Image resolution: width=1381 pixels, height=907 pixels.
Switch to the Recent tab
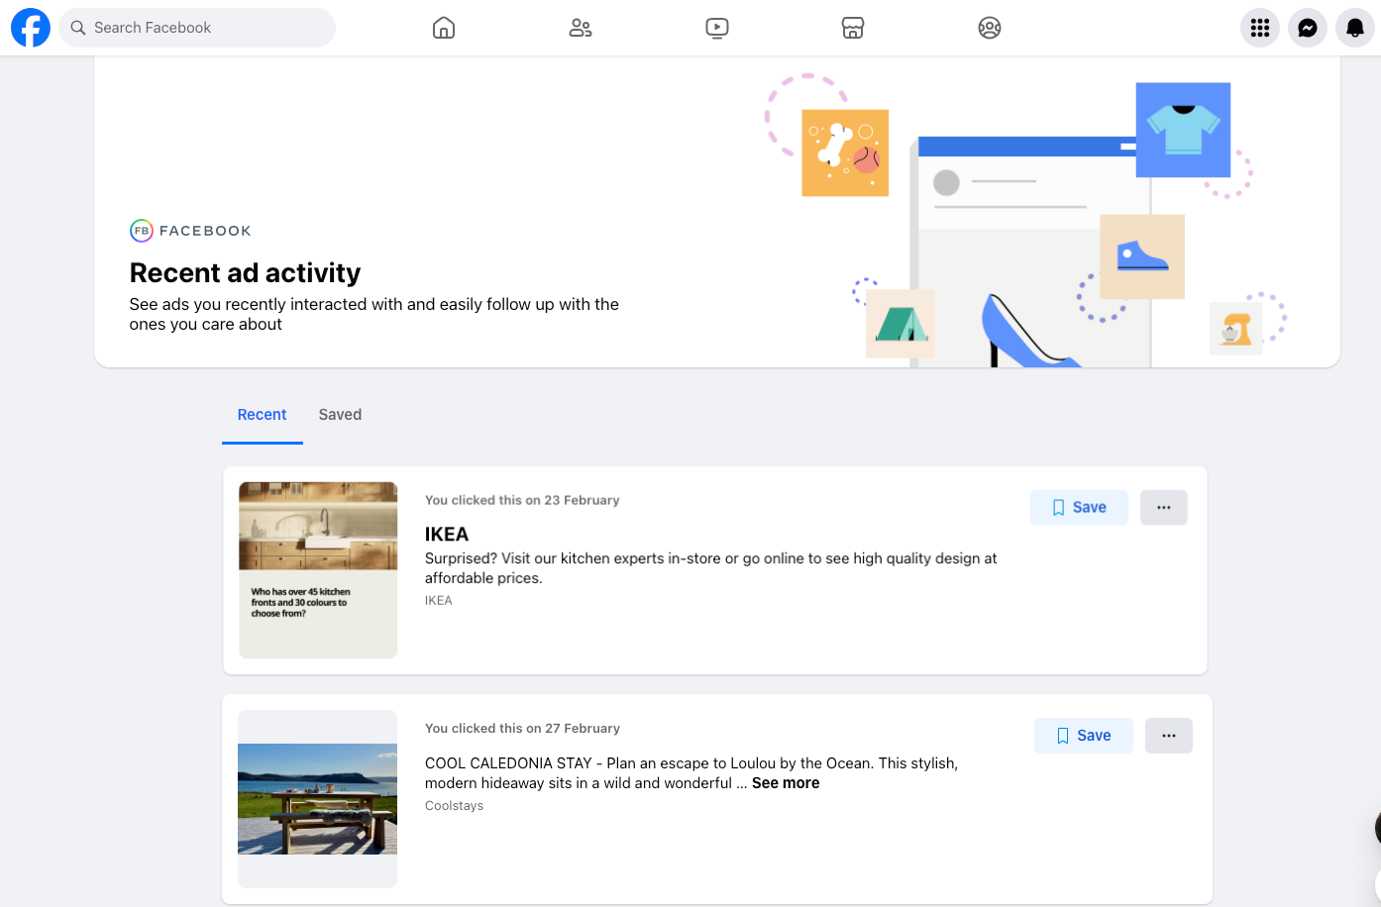[x=262, y=415]
